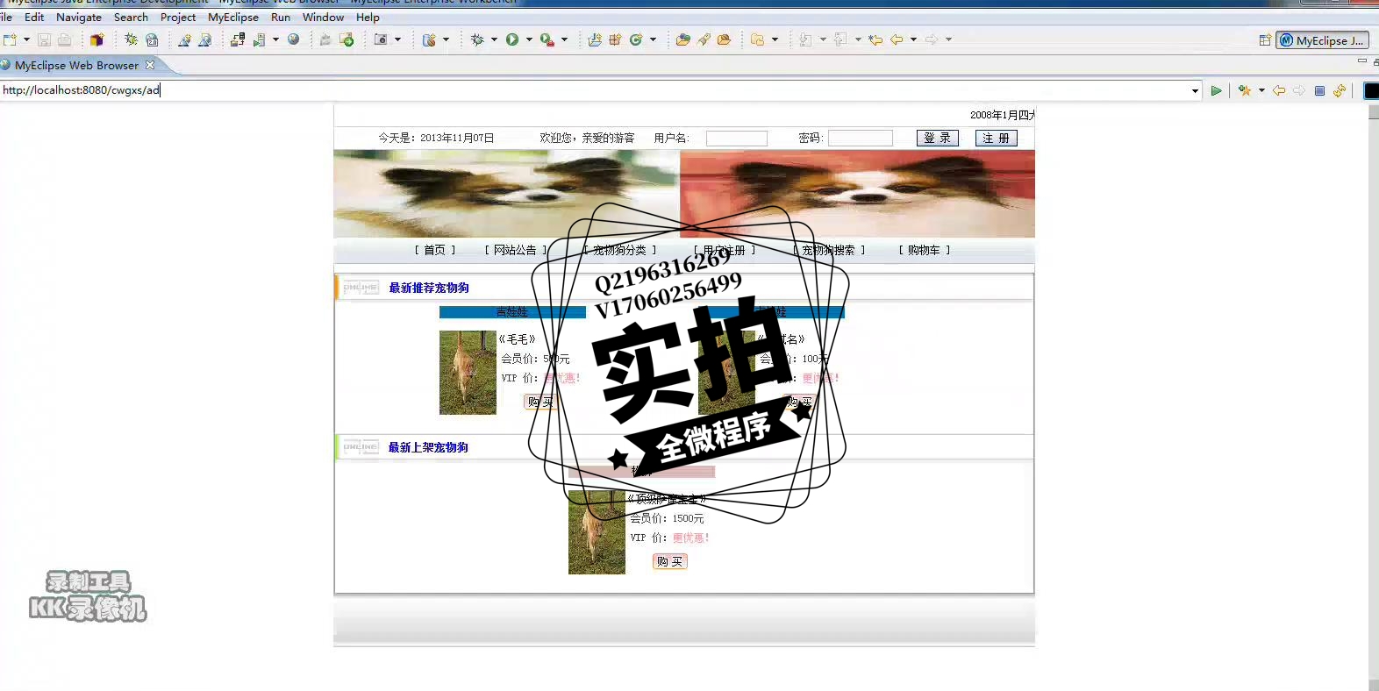
Task: Open the MyEclipse Web Browser globe icon in toolbar
Action: click(293, 39)
